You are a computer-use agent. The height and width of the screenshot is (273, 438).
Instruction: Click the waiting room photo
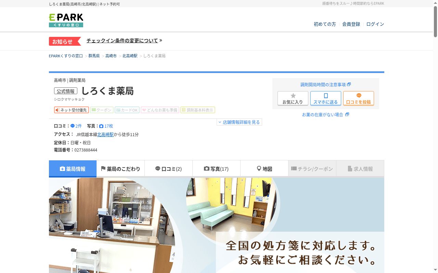tap(231, 209)
